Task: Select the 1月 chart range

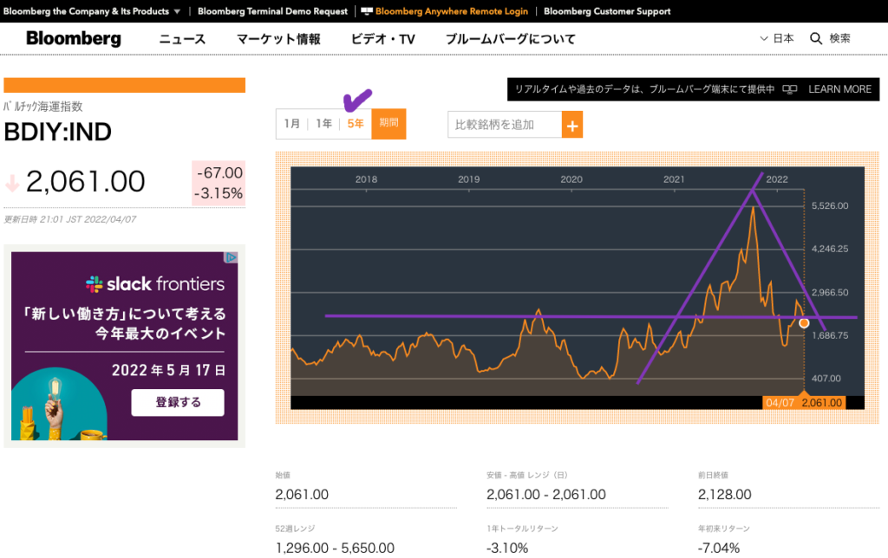Action: pos(291,123)
